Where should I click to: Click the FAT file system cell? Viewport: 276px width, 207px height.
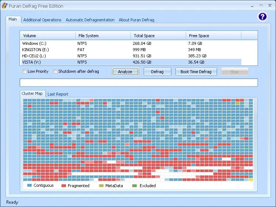pos(81,50)
